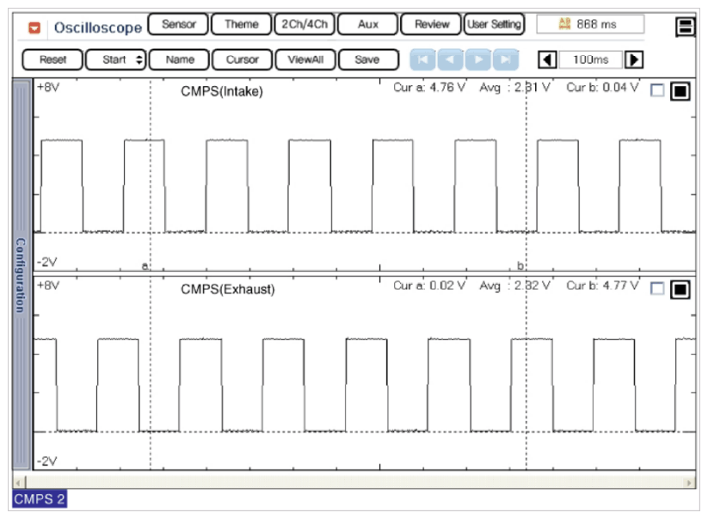Screen dimensions: 708x519
Task: Click the ViewAll button
Action: click(x=305, y=59)
